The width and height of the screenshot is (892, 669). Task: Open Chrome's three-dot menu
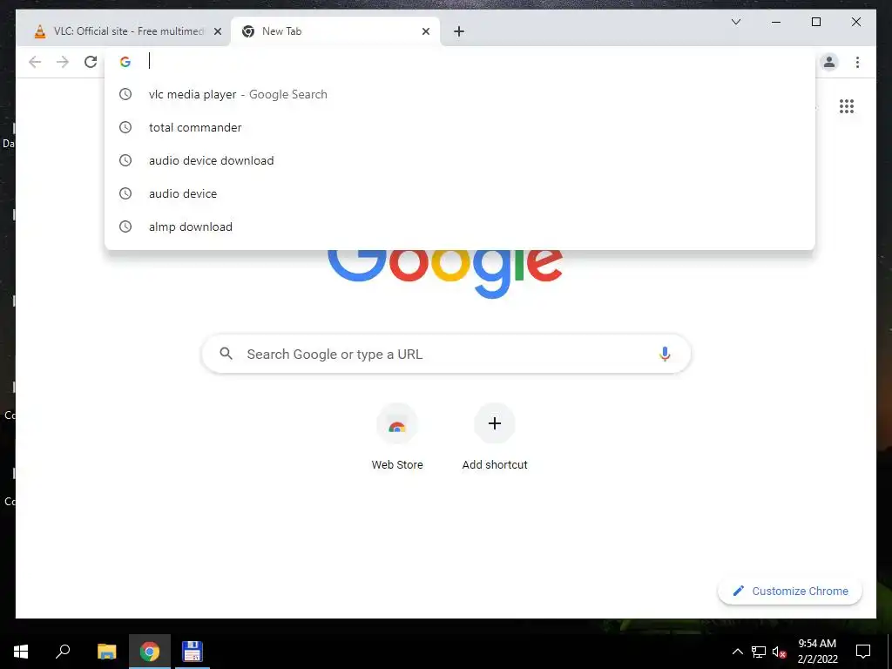(857, 62)
